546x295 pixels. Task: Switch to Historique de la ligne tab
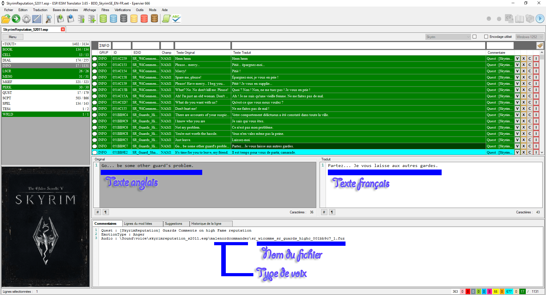(x=211, y=224)
